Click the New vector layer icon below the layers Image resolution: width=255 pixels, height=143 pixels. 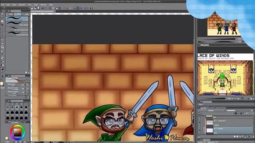(237, 137)
